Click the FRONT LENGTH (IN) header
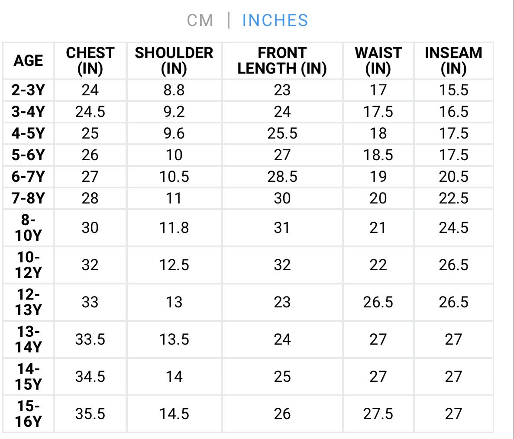 coord(282,61)
